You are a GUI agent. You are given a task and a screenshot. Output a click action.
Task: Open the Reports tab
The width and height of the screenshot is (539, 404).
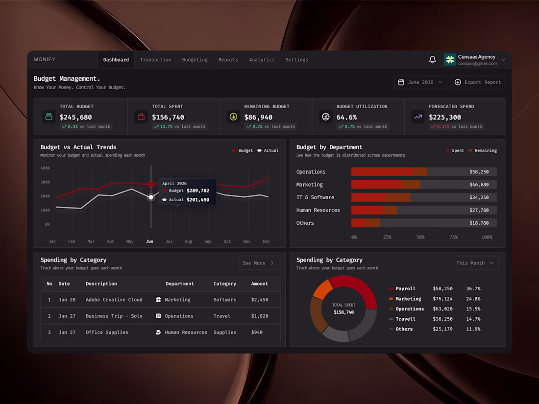pyautogui.click(x=228, y=60)
